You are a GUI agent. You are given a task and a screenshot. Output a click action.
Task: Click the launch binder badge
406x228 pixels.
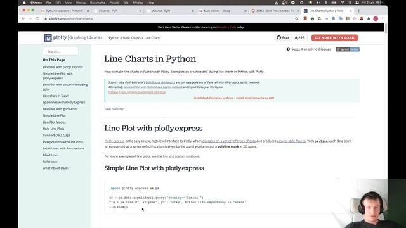[348, 49]
